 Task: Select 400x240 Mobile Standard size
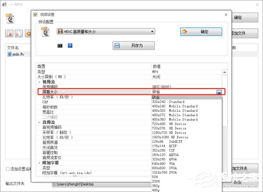pos(187,106)
